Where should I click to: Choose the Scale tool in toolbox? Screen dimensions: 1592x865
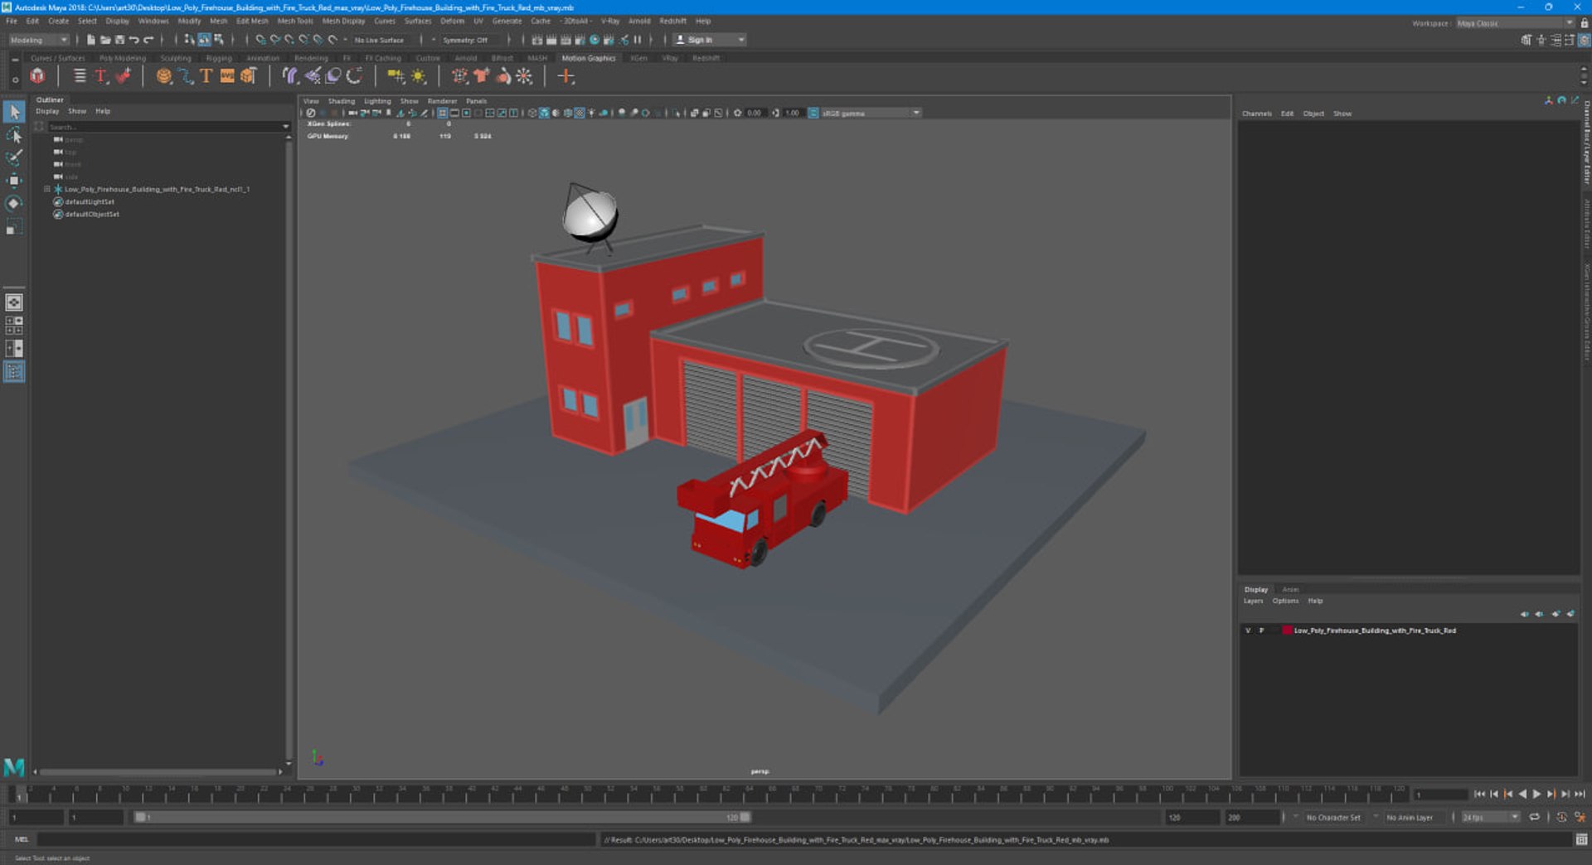click(14, 227)
